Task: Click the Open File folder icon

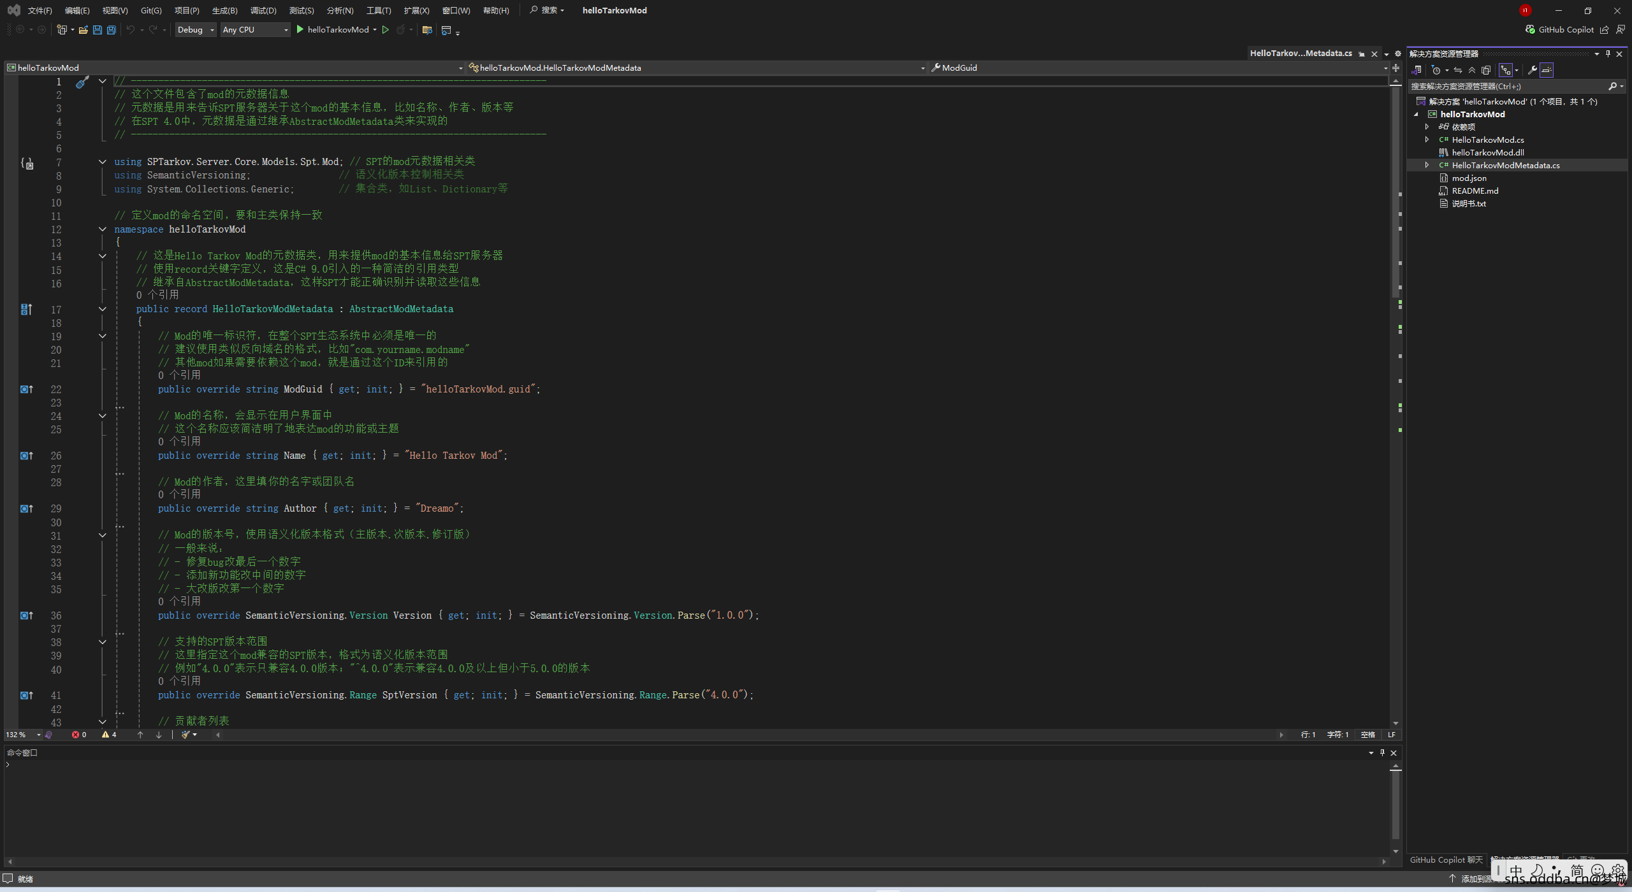Action: [84, 30]
